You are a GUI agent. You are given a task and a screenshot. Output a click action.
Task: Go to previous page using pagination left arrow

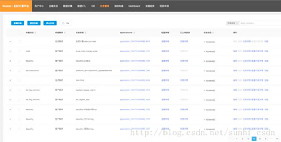(x=231, y=139)
